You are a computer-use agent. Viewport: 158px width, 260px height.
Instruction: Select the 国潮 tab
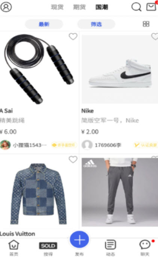102,7
